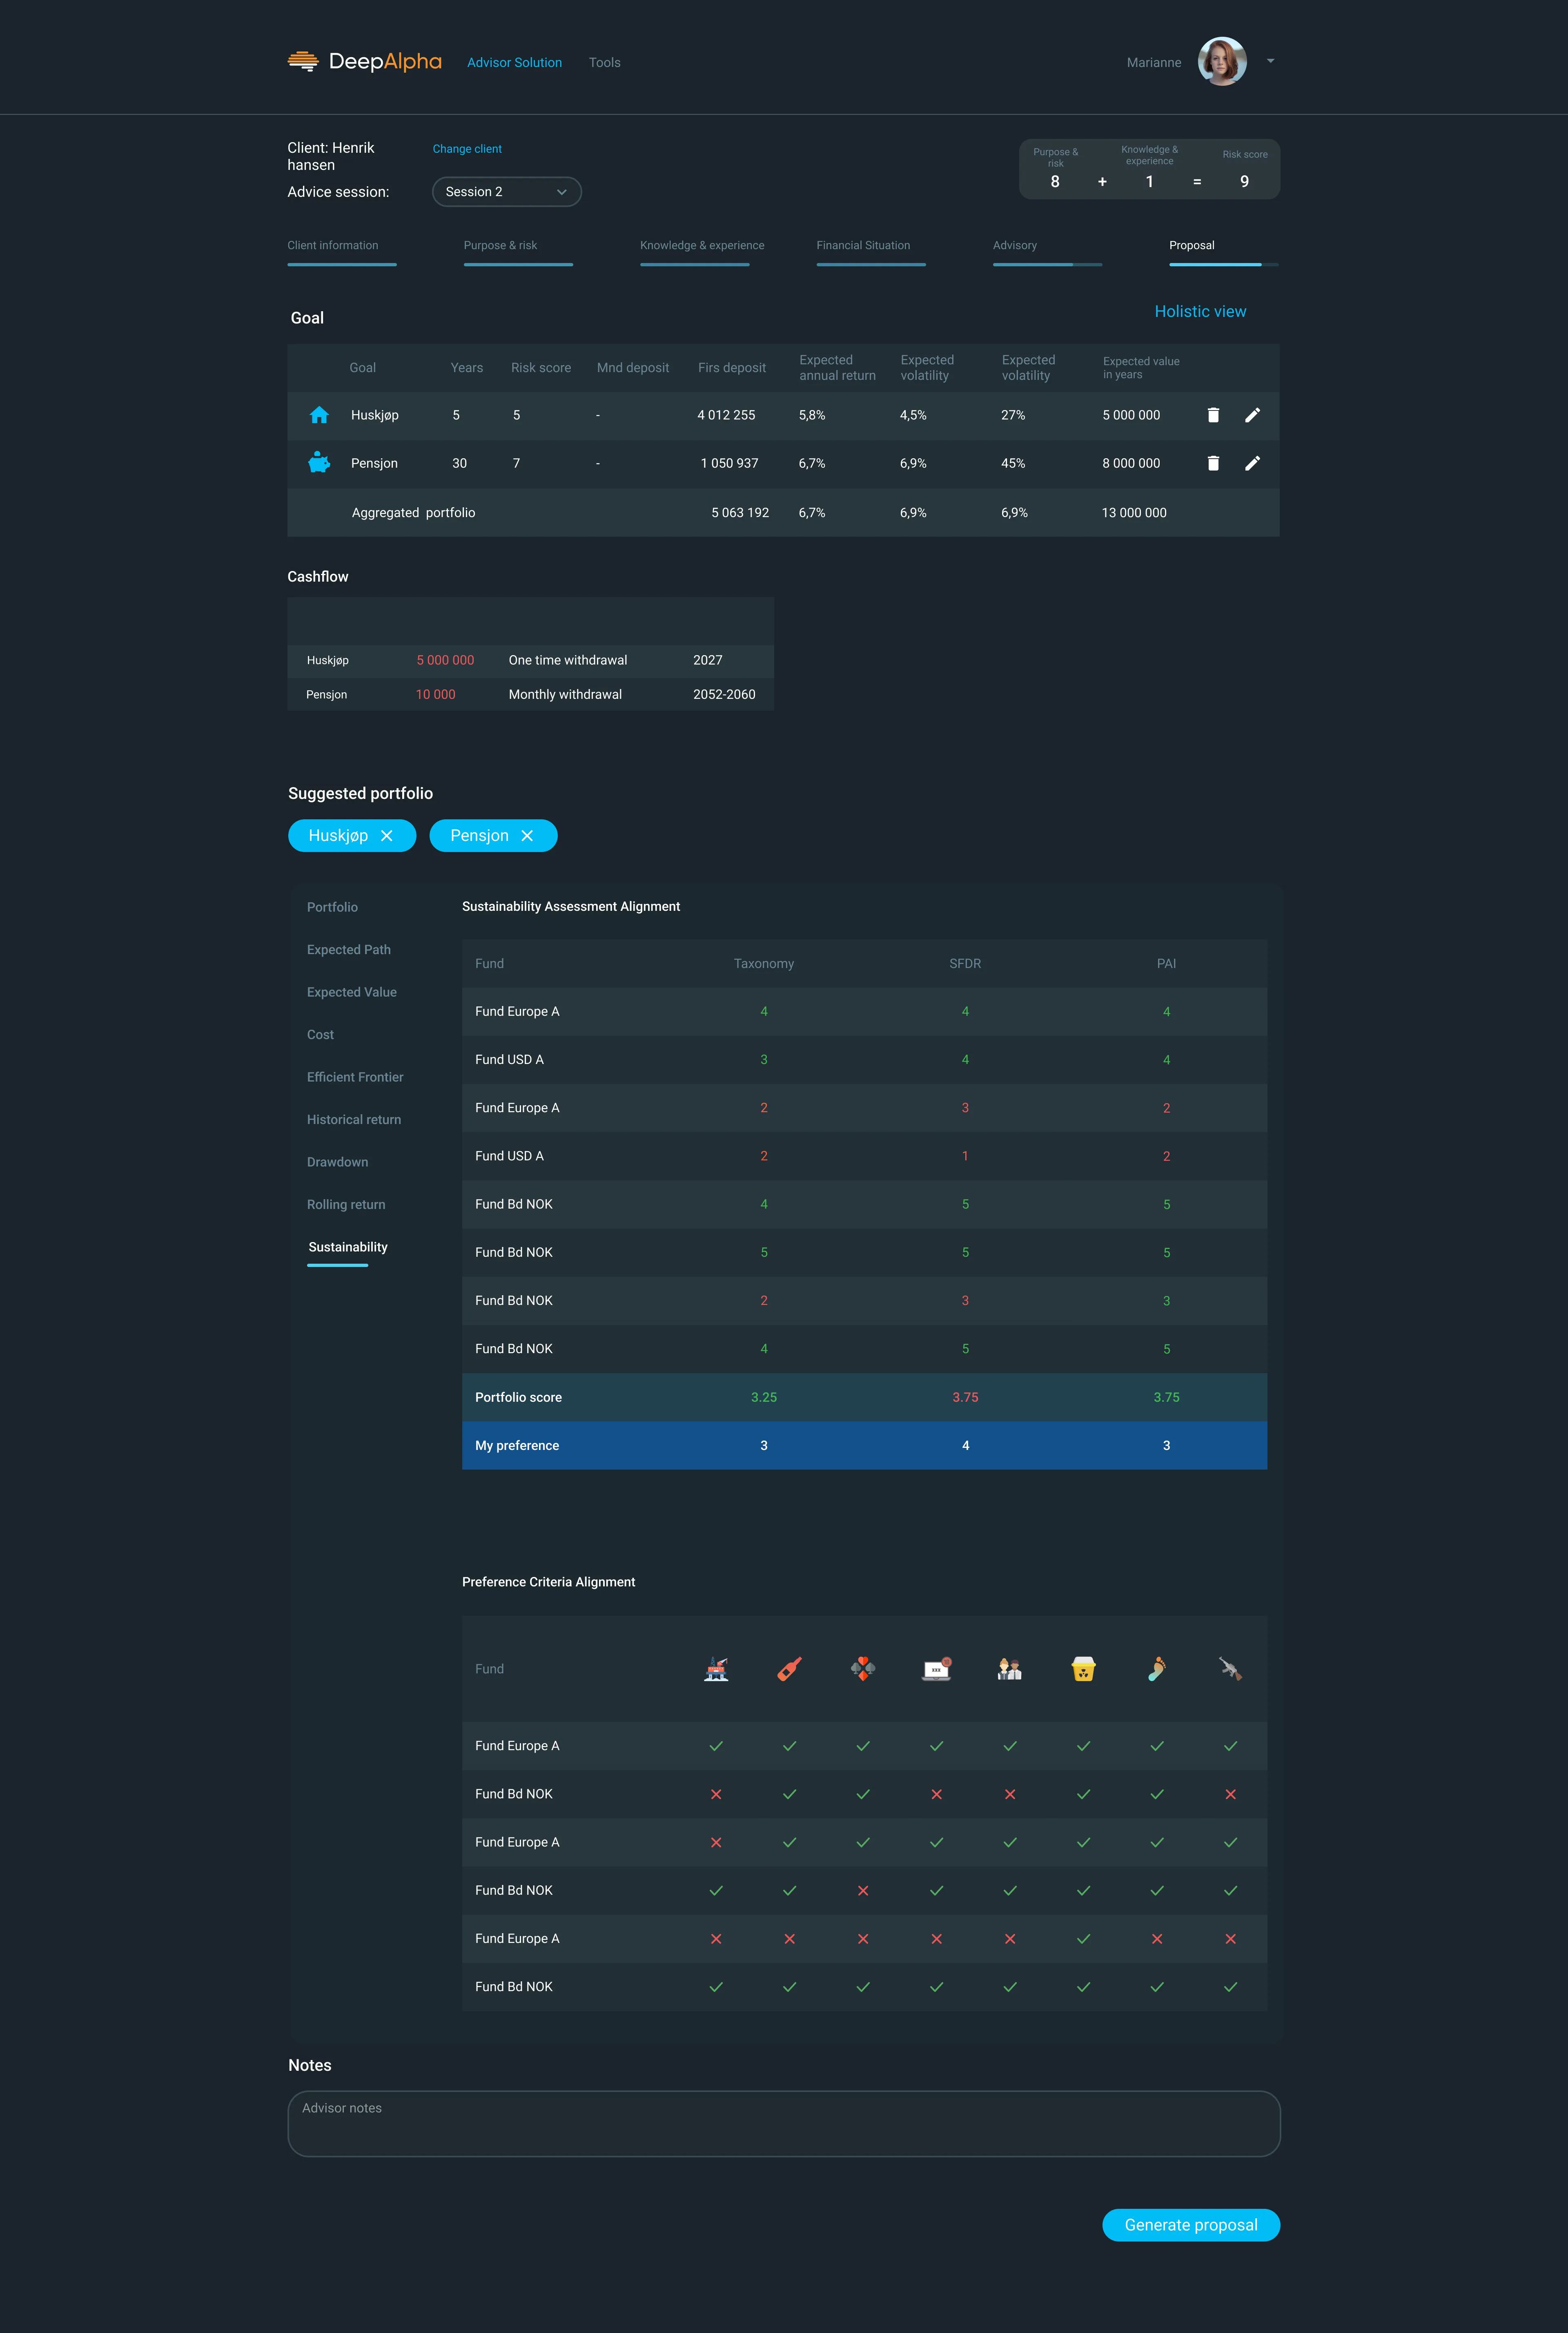
Task: Click the Proposal step progress bar
Action: [1224, 265]
